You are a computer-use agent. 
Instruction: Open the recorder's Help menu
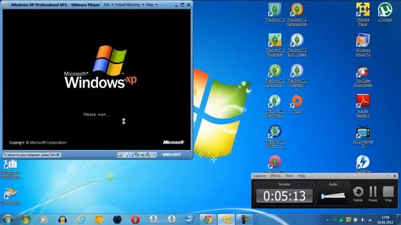click(x=301, y=176)
